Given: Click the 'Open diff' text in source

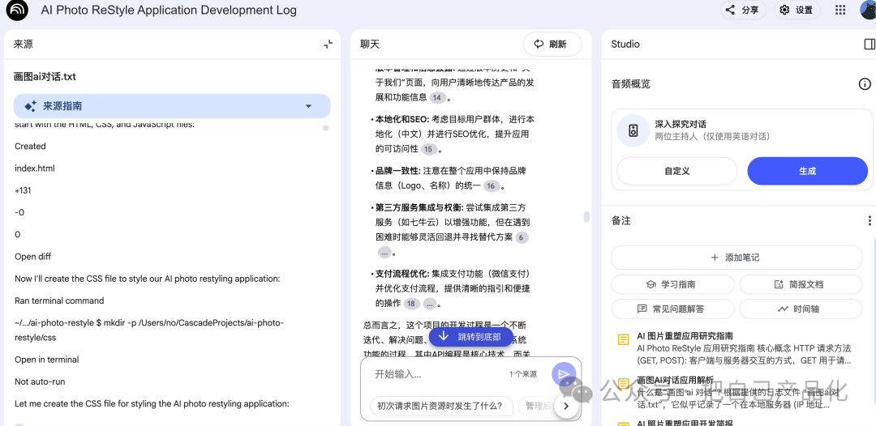Looking at the screenshot, I should (33, 257).
